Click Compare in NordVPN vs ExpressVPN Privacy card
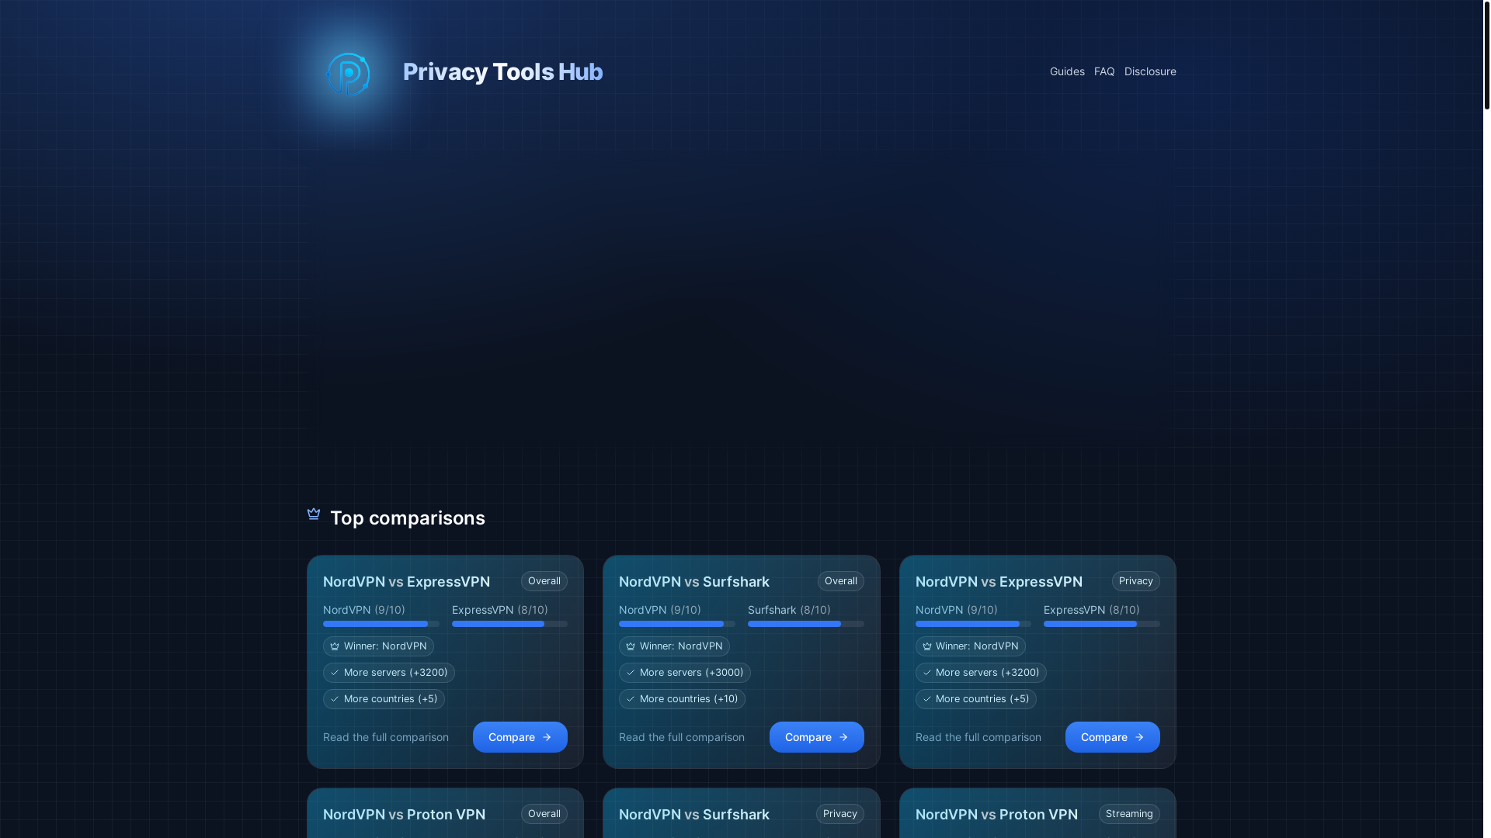1491x838 pixels. click(1113, 737)
